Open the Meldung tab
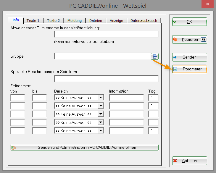 coord(75,21)
